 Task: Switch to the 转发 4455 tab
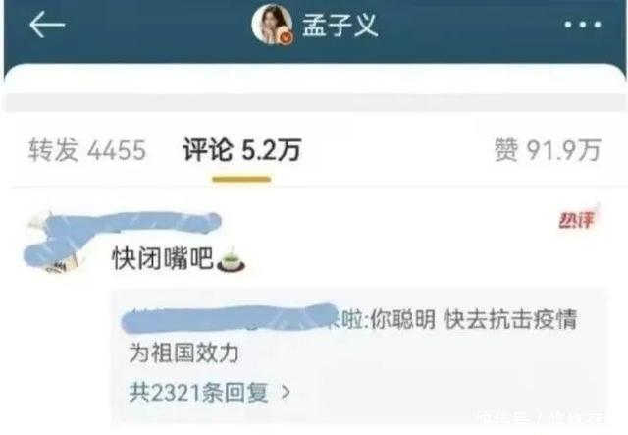pyautogui.click(x=87, y=150)
